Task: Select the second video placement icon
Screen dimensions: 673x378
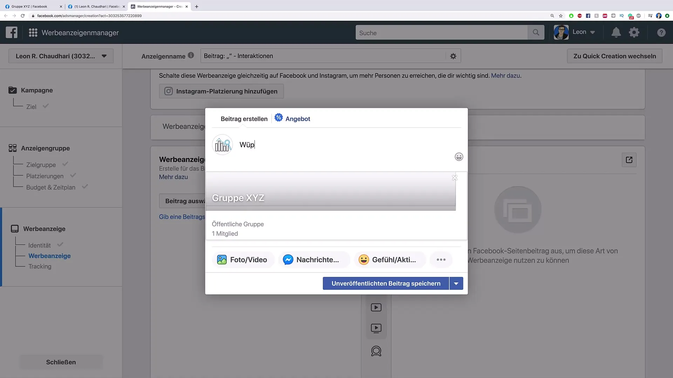Action: click(376, 328)
